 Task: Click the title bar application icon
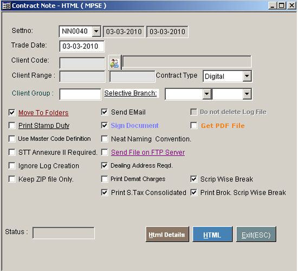pyautogui.click(x=7, y=6)
